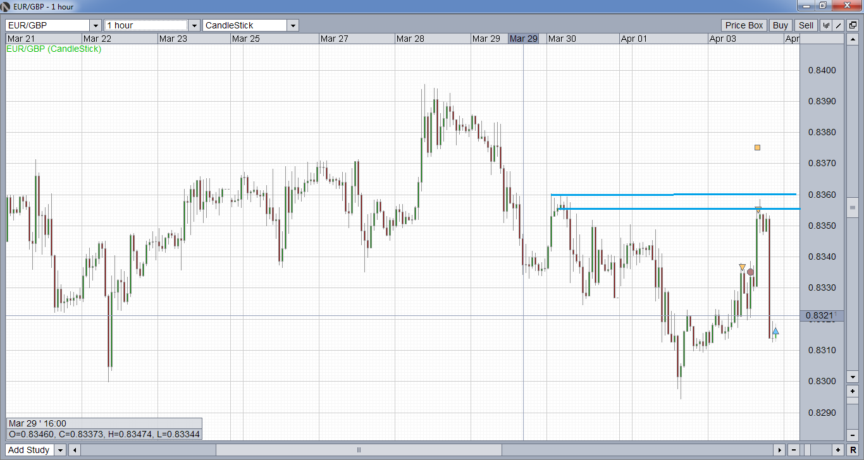Viewport: 864px width, 460px height.
Task: Click the blue up-triangle trade marker
Action: click(775, 331)
